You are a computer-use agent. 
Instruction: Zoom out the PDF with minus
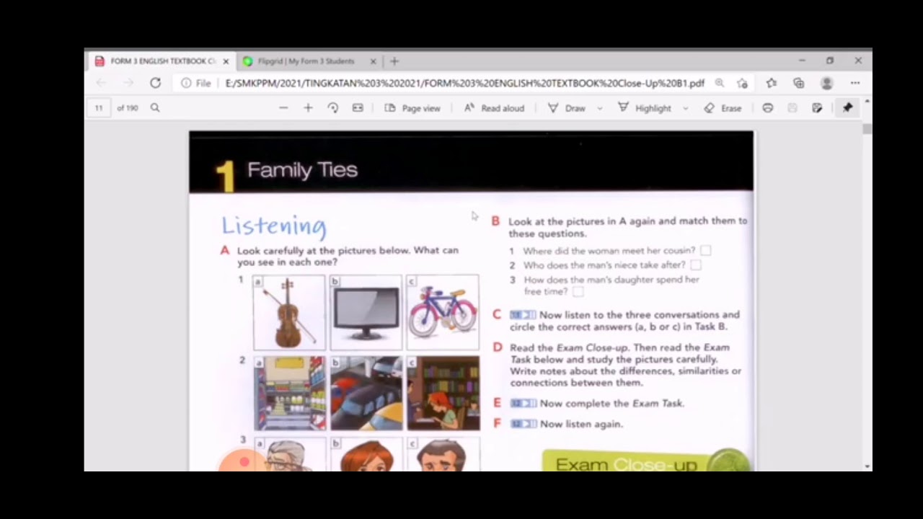[283, 107]
